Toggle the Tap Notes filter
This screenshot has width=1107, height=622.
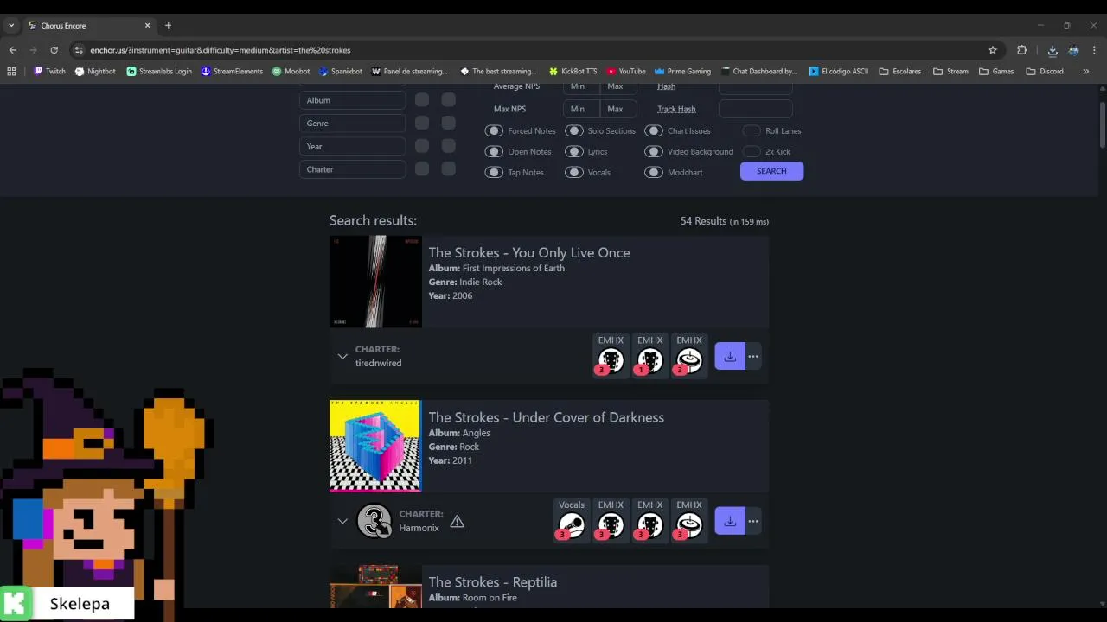point(494,172)
